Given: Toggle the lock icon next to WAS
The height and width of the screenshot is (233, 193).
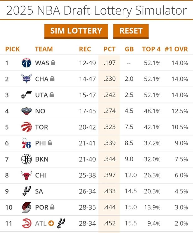Looking at the screenshot, I should [x=53, y=63].
